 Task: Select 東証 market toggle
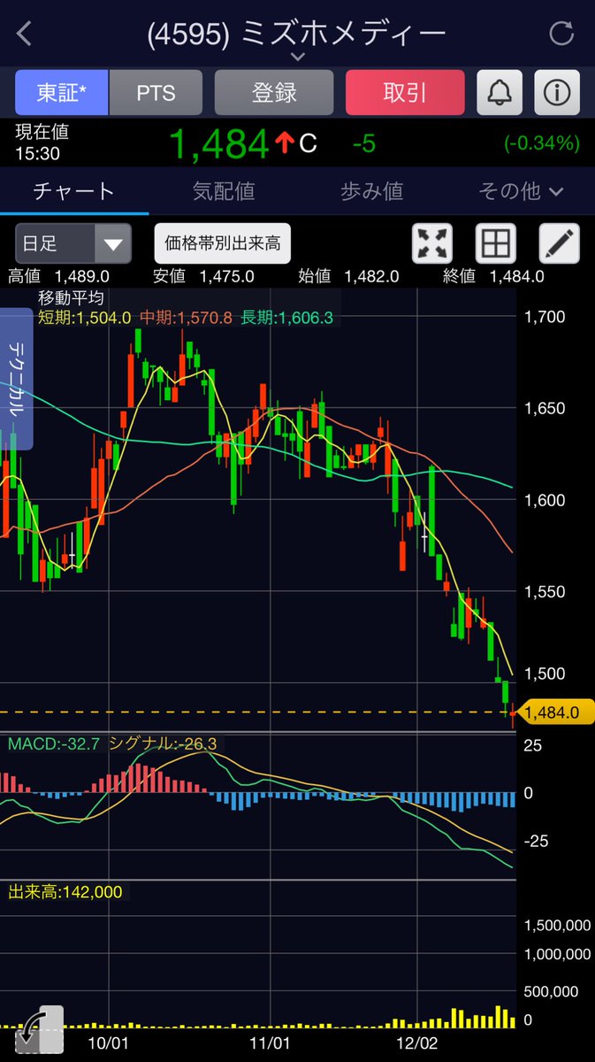tap(62, 92)
